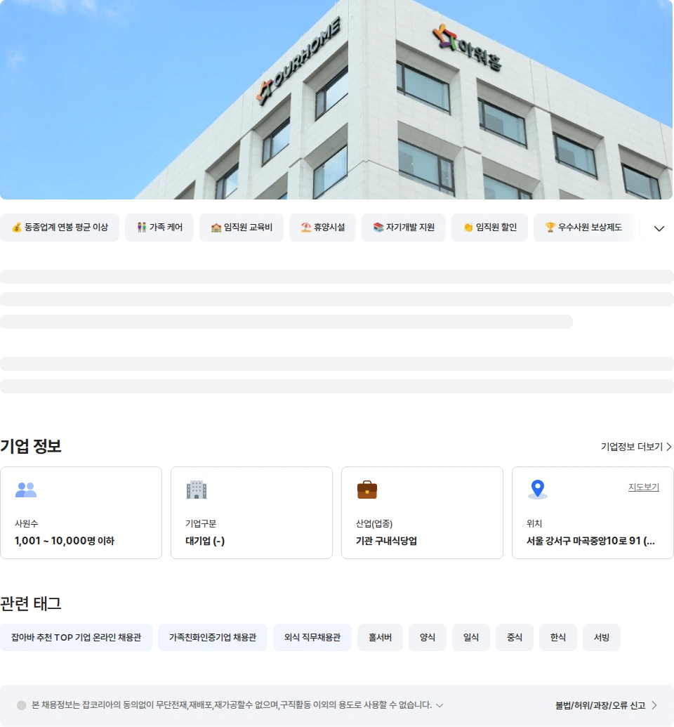The width and height of the screenshot is (674, 727).
Task: Click the address 서울 강서구 마곡중앙10로 91
Action: 590,541
